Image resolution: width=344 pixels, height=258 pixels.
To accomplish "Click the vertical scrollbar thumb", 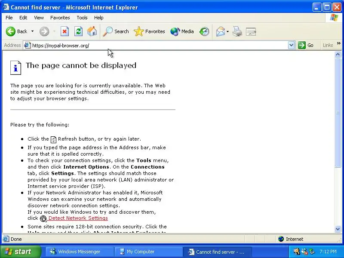I will pyautogui.click(x=338, y=113).
